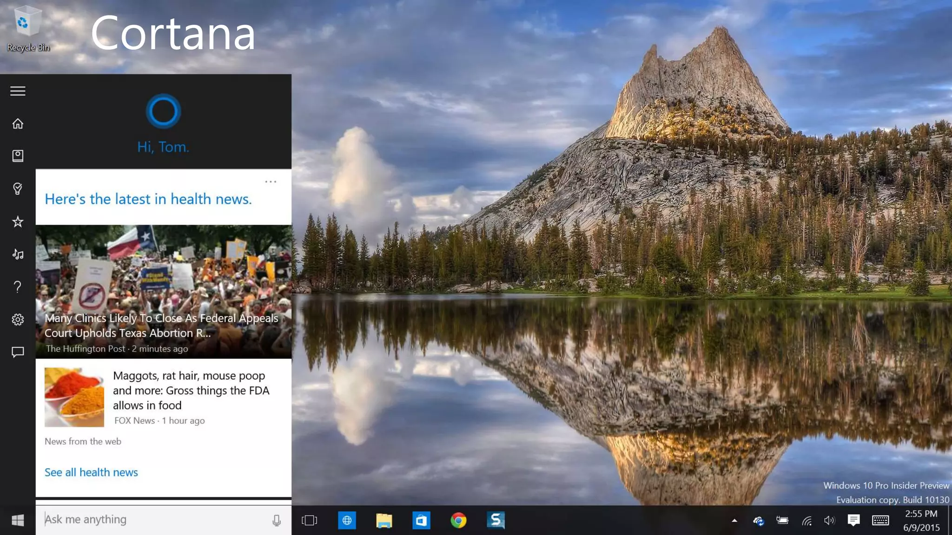Open the Action Center notifications icon
This screenshot has width=952, height=535.
click(x=853, y=520)
